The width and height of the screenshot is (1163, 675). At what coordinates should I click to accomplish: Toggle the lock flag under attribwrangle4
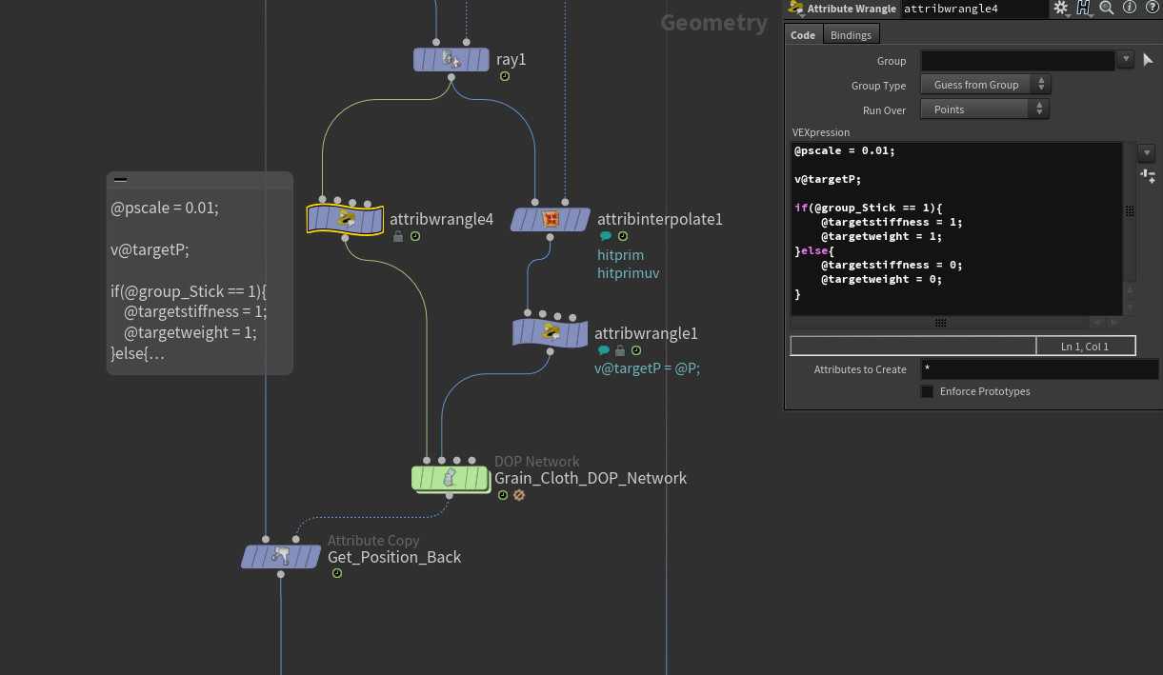(x=398, y=236)
